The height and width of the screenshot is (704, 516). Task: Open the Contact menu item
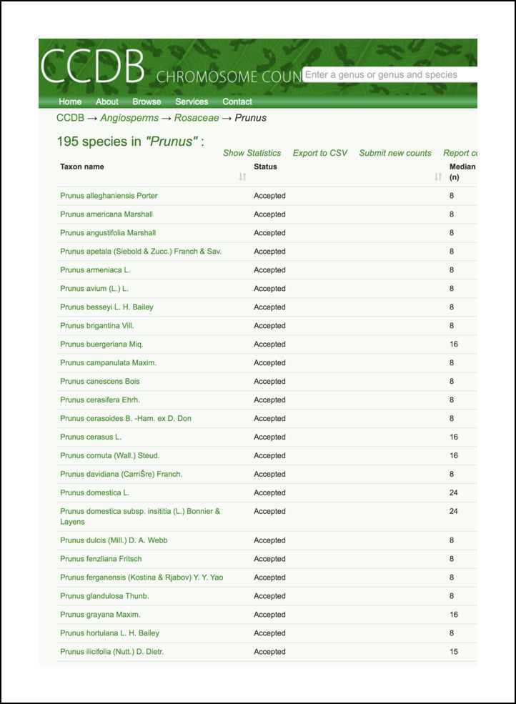coord(237,101)
